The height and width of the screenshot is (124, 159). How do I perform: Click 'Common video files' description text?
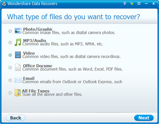71,57
